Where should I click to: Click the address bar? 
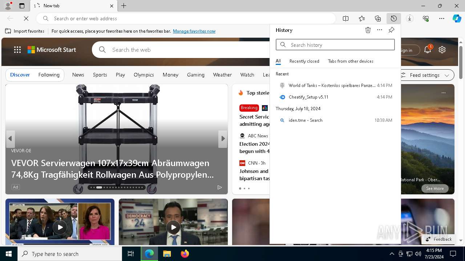(x=186, y=18)
